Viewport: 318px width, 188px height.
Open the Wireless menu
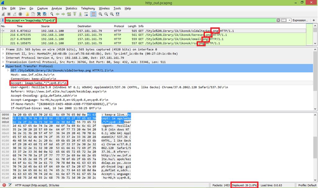click(x=104, y=8)
